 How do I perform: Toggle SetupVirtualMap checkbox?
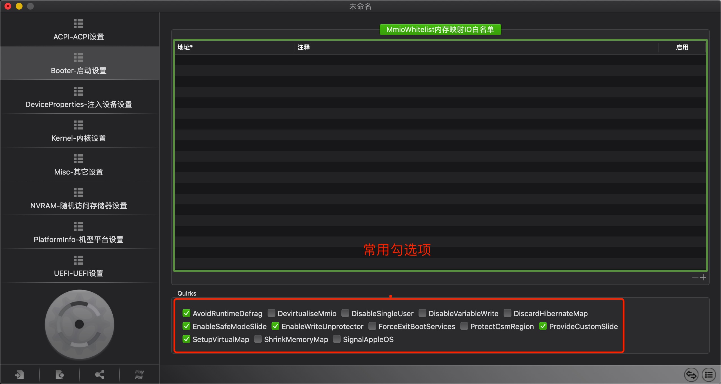pyautogui.click(x=186, y=339)
